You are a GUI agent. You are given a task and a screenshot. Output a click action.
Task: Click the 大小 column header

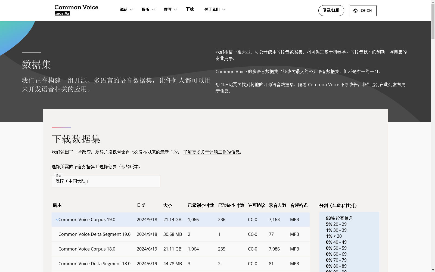tap(168, 205)
